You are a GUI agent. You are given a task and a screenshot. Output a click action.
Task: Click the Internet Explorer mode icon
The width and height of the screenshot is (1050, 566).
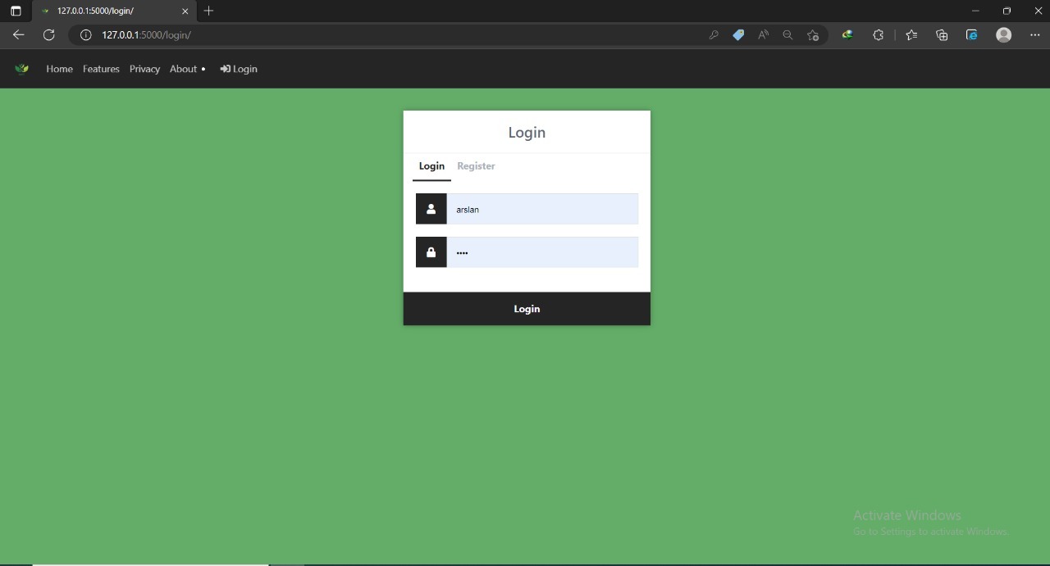pos(972,35)
